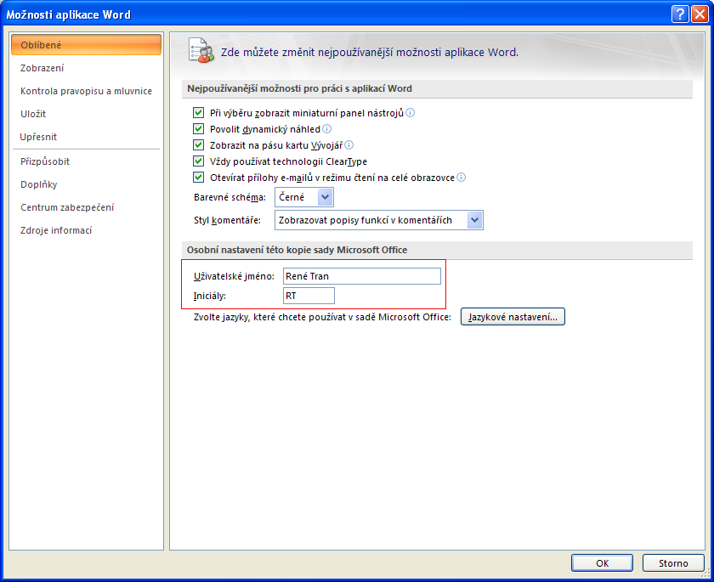Viewport: 714px width, 582px height.
Task: Switch to Centrum zabezpečení
Action: pos(86,207)
